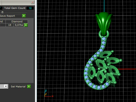Close the gem report panel
The height and width of the screenshot is (102, 136).
click(33, 2)
